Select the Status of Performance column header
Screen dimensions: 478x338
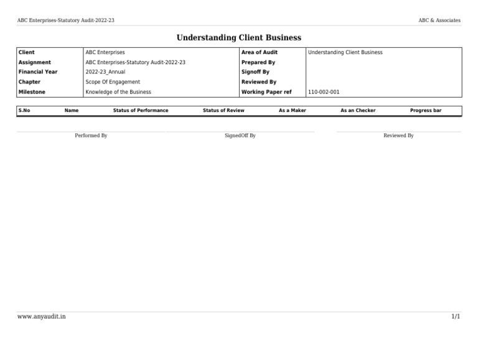(141, 110)
